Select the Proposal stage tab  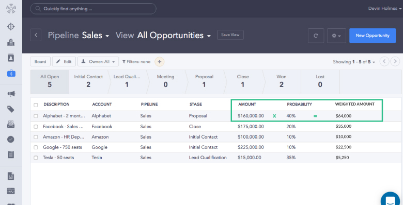point(204,81)
